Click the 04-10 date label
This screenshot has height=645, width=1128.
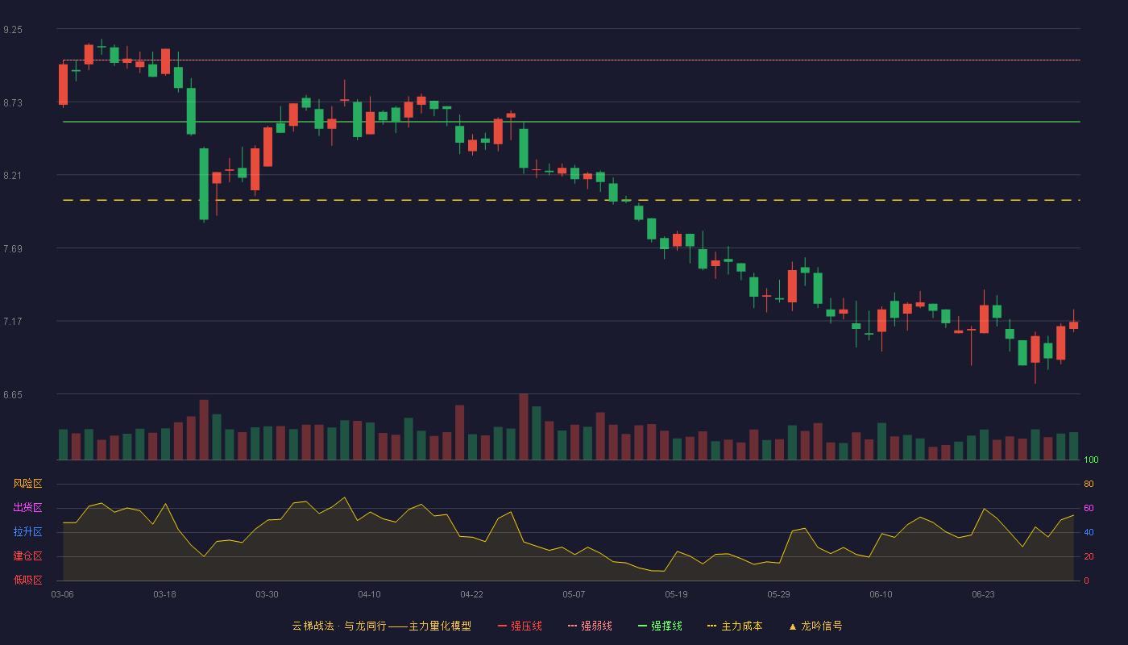point(369,594)
